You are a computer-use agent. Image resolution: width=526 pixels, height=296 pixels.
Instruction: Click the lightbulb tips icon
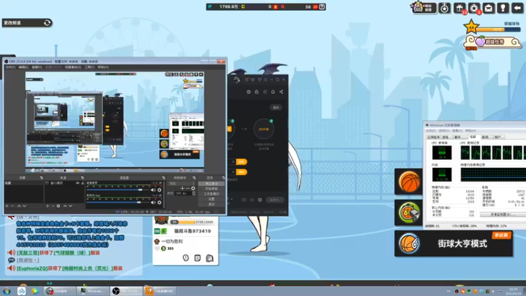click(503, 8)
